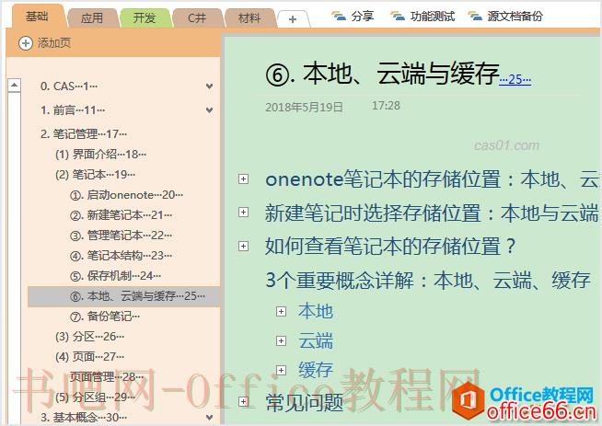Select page 2. 笔记管理···17···
The image size is (602, 426).
(84, 134)
